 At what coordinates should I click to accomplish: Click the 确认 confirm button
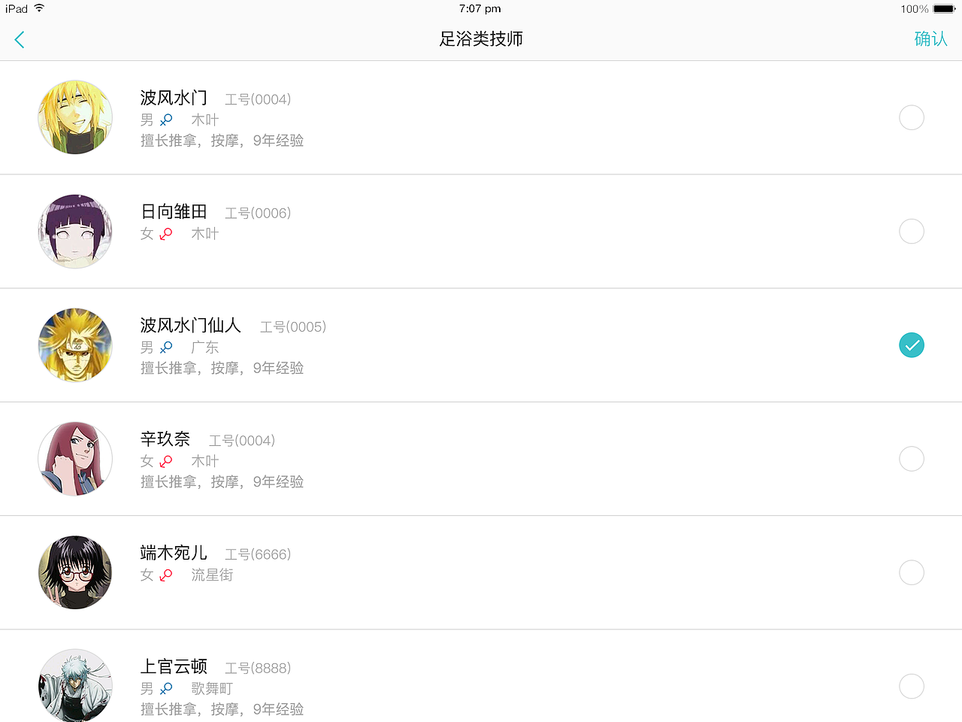point(930,39)
